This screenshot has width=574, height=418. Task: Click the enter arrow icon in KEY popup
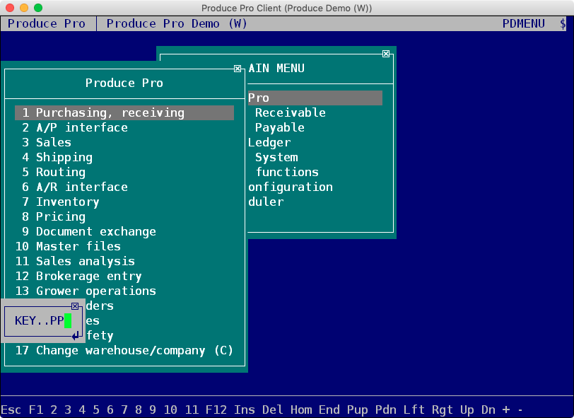(x=76, y=335)
